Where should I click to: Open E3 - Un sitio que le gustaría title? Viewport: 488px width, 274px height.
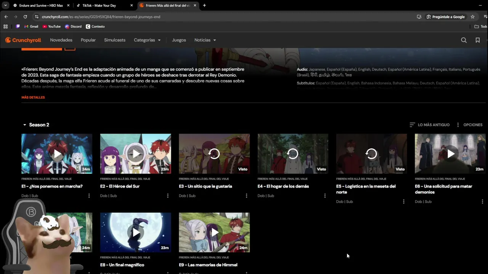coord(205,186)
